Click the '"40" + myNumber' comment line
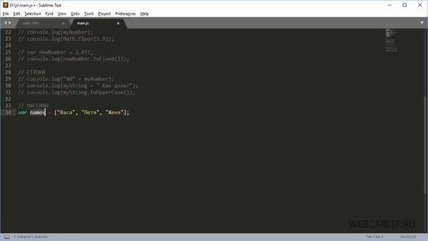This screenshot has width=428, height=241. (66, 79)
